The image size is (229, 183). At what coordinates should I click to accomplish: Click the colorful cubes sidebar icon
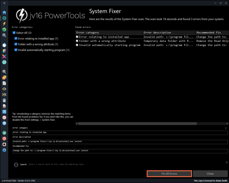4,51
